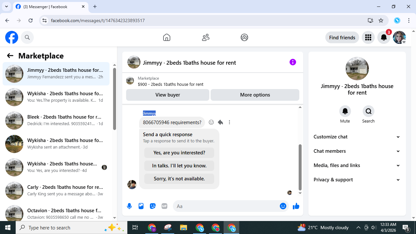Viewport: 416px width, 234px height.
Task: Go back using the Marketplace back arrow
Action: (10, 56)
